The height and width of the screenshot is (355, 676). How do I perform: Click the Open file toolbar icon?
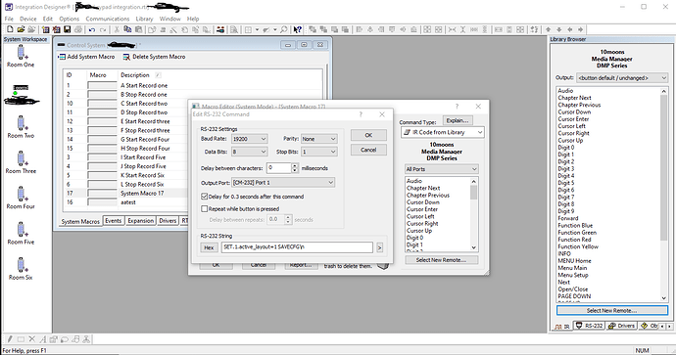pos(21,29)
